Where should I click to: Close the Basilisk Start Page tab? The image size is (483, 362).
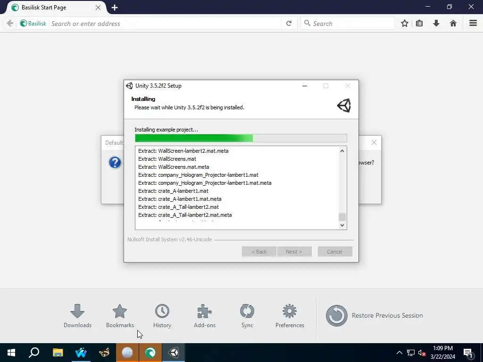tap(98, 8)
